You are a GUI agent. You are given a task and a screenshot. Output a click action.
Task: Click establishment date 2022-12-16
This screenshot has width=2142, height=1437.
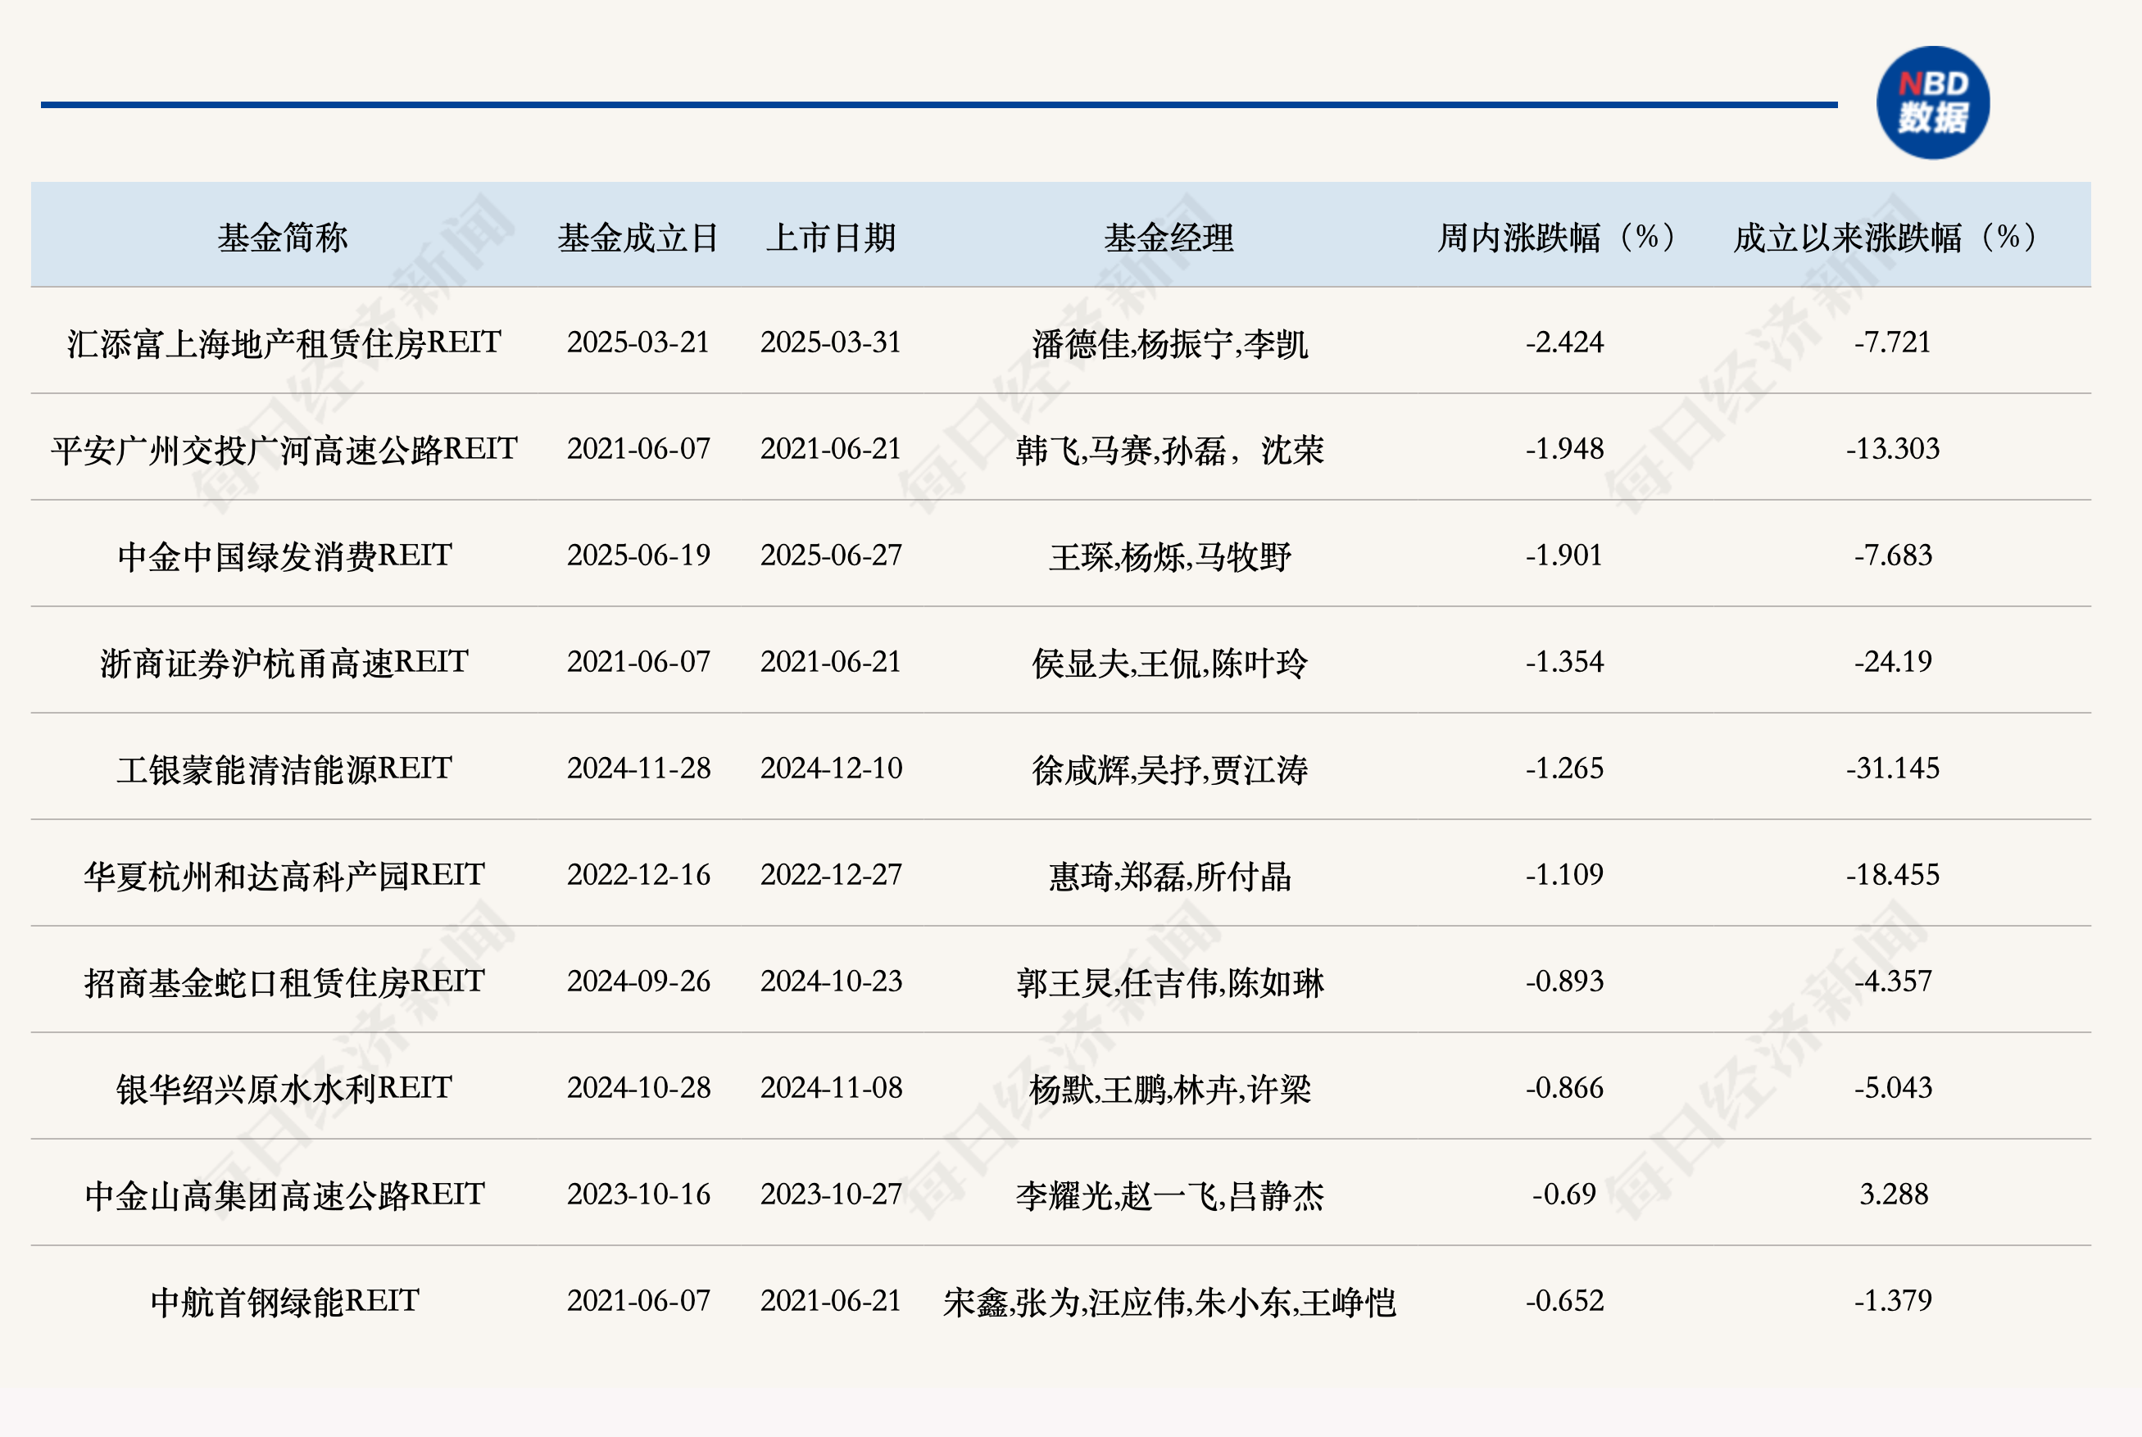coord(638,873)
